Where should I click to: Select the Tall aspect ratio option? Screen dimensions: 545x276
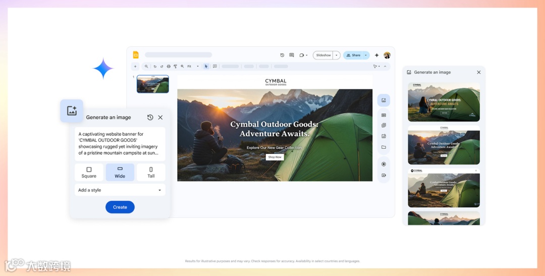[151, 173]
